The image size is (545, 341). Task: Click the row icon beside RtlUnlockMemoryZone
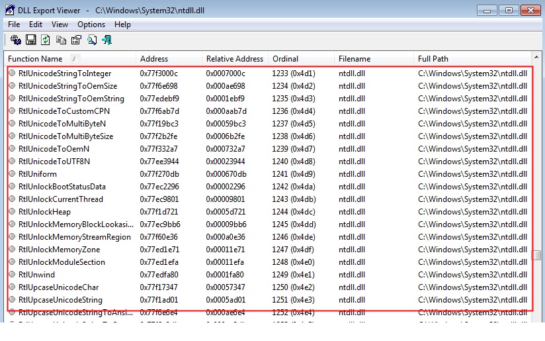[12, 249]
